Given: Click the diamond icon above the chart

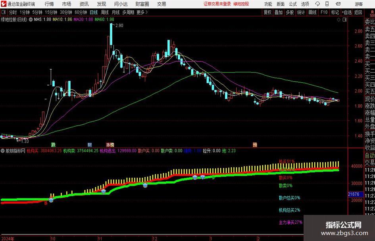Looking at the screenshot, I should click(338, 20).
